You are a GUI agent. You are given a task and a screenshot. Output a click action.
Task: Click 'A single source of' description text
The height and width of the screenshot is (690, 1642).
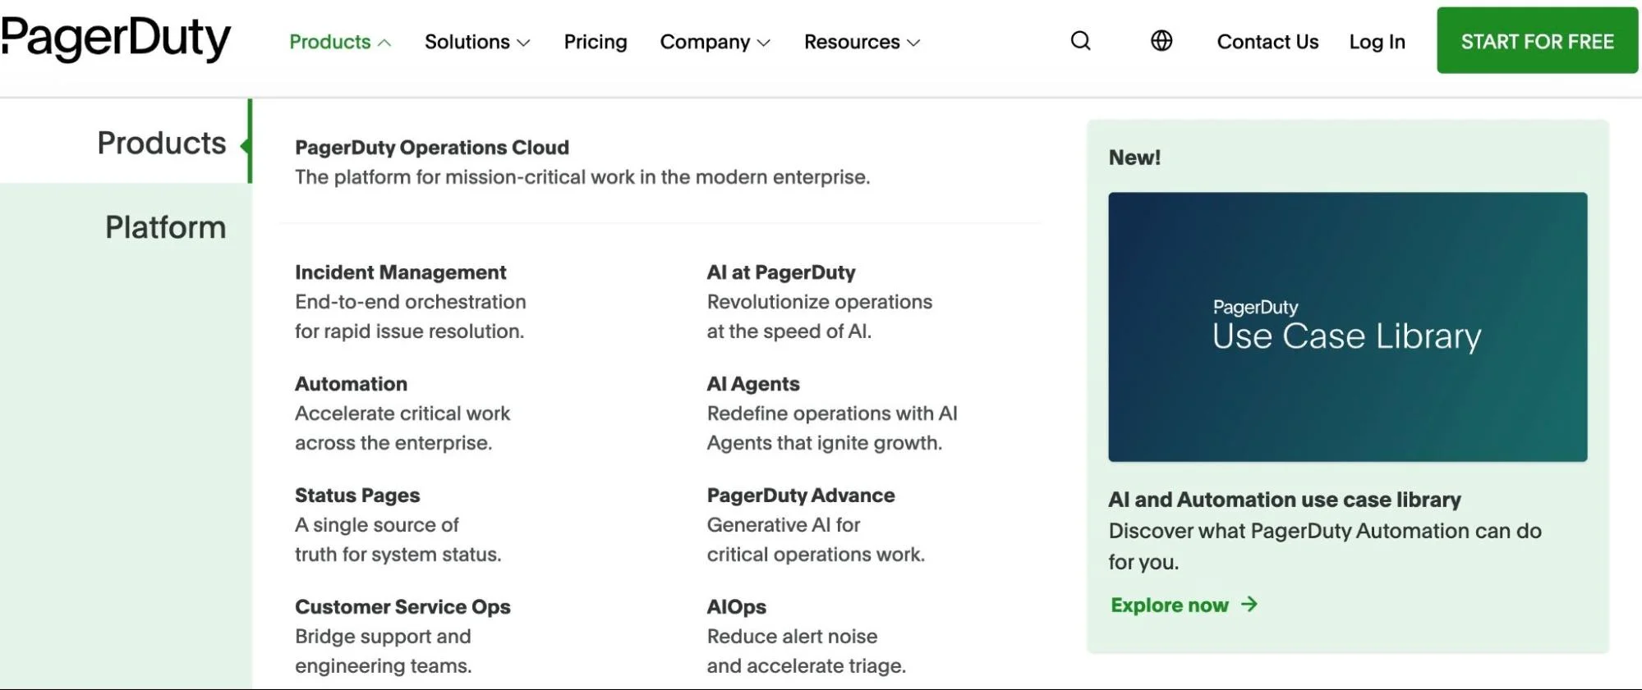click(376, 525)
